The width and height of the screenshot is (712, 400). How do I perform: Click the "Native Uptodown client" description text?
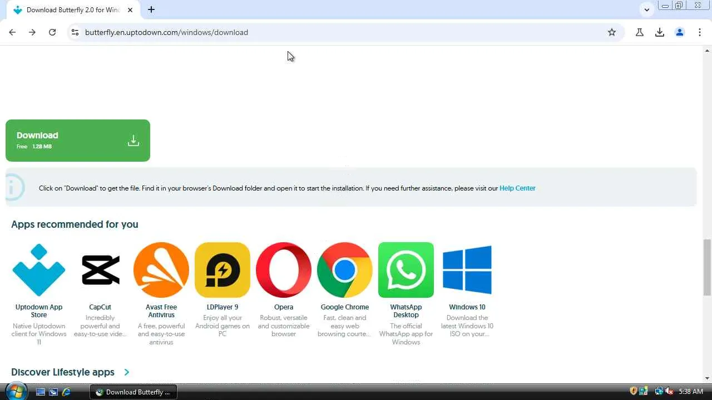[x=39, y=334]
